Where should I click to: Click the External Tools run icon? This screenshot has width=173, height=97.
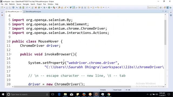(54, 8)
